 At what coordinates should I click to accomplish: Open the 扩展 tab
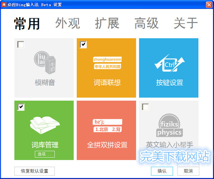tap(107, 23)
